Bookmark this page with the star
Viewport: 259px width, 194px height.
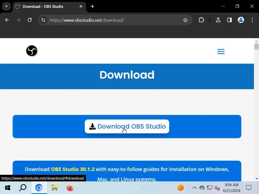click(185, 20)
